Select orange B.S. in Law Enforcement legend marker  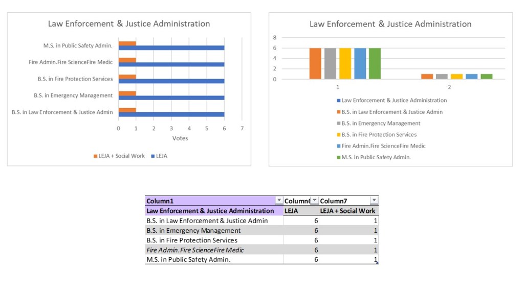coord(339,112)
